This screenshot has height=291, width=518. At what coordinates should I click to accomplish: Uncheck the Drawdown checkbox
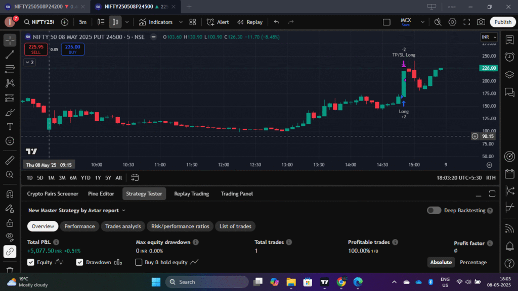(79, 262)
